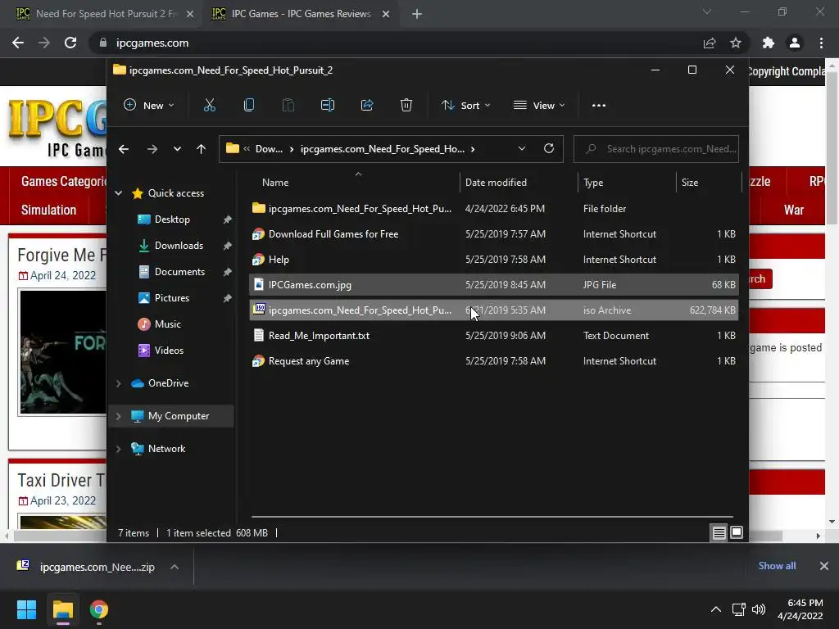Image resolution: width=839 pixels, height=629 pixels.
Task: Click the Paste icon in Explorer toolbar
Action: [288, 106]
